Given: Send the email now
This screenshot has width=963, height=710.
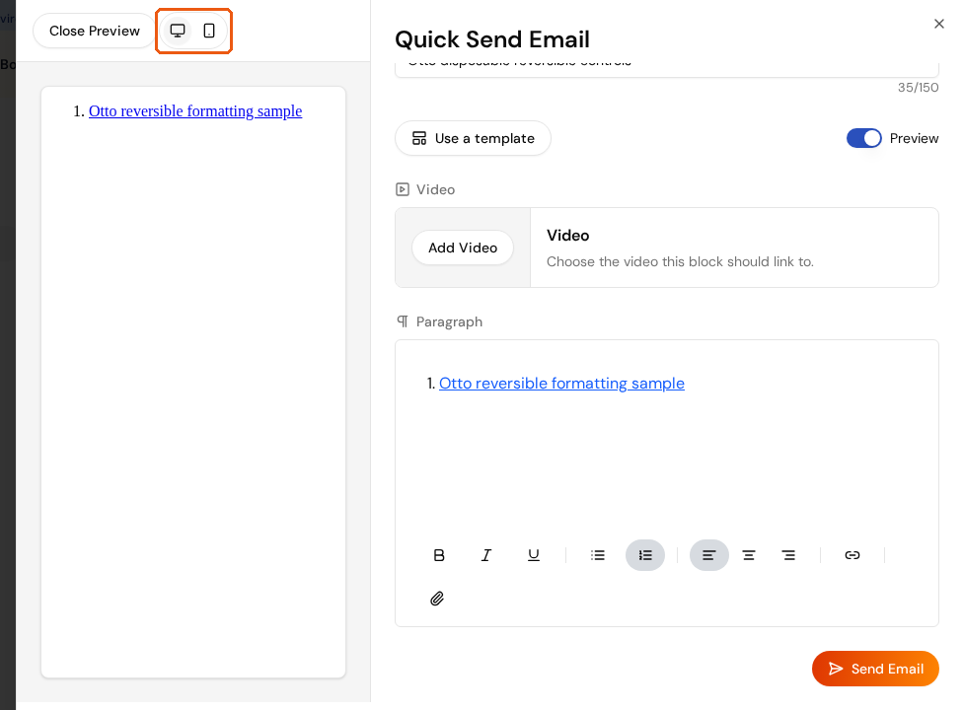Looking at the screenshot, I should click(875, 669).
